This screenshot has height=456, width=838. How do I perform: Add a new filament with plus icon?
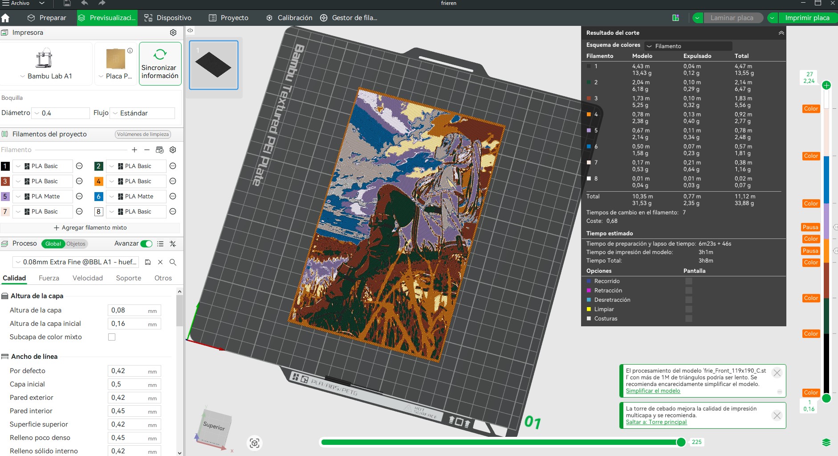[x=134, y=150]
